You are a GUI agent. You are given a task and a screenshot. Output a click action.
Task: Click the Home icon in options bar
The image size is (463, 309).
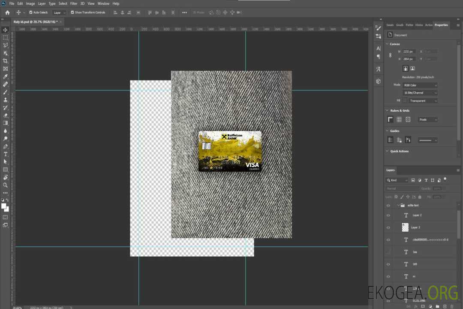point(7,12)
